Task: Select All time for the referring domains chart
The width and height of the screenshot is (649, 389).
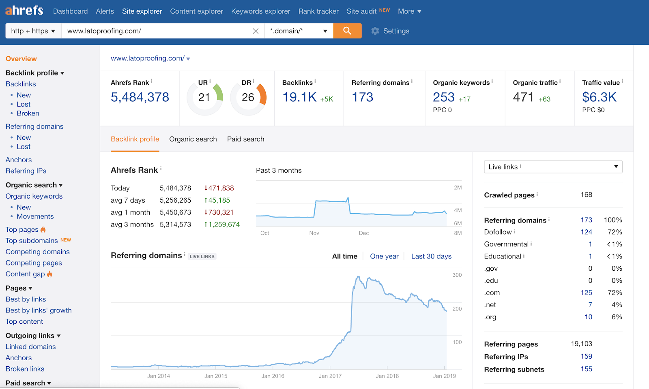Action: (345, 256)
